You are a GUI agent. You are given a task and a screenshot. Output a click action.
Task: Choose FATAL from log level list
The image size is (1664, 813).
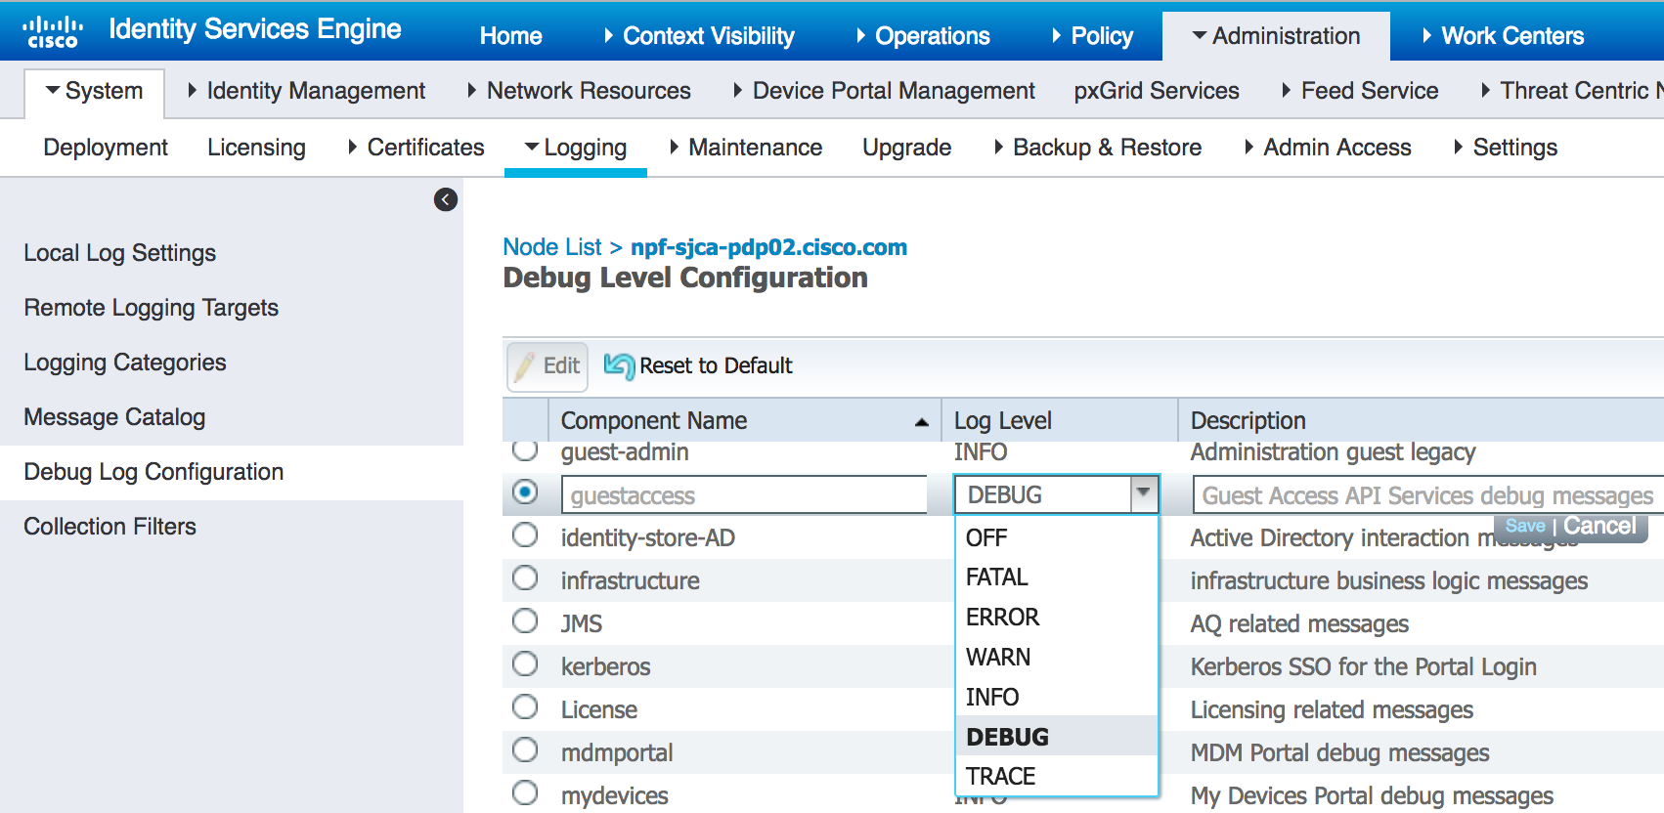pos(1056,578)
